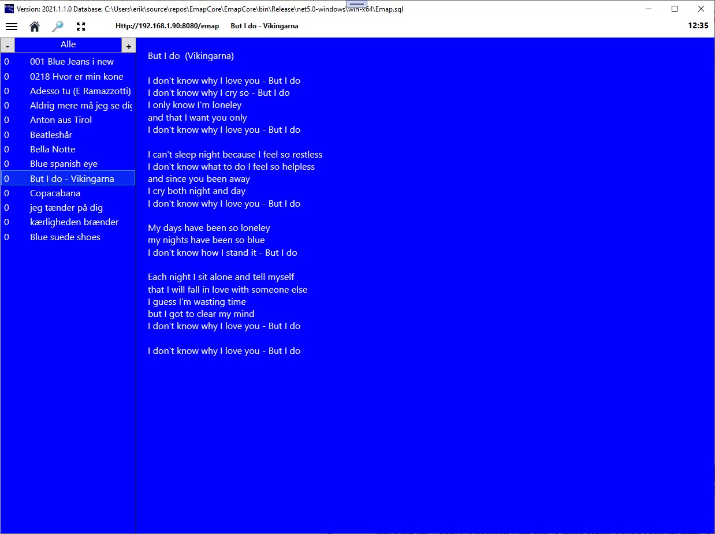Close the Emap window
This screenshot has width=715, height=534.
[x=701, y=9]
